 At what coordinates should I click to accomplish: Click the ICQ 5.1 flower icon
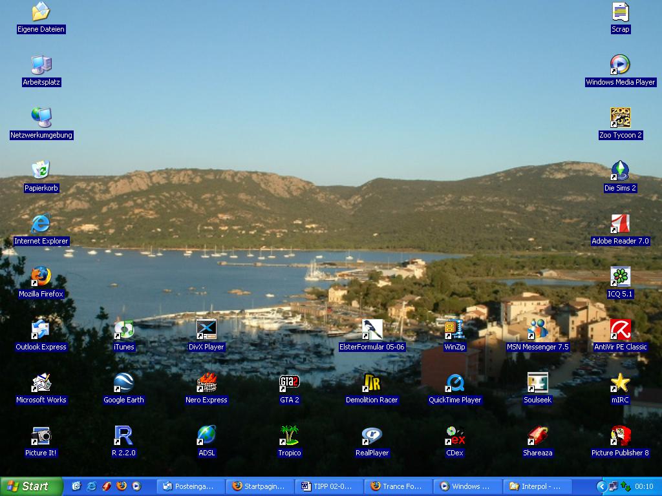(620, 276)
